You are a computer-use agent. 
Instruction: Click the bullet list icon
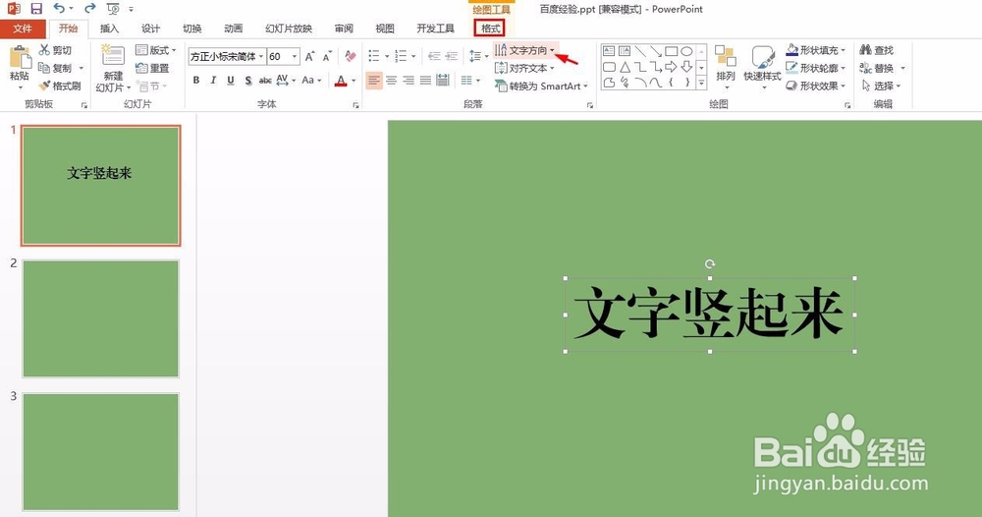374,56
